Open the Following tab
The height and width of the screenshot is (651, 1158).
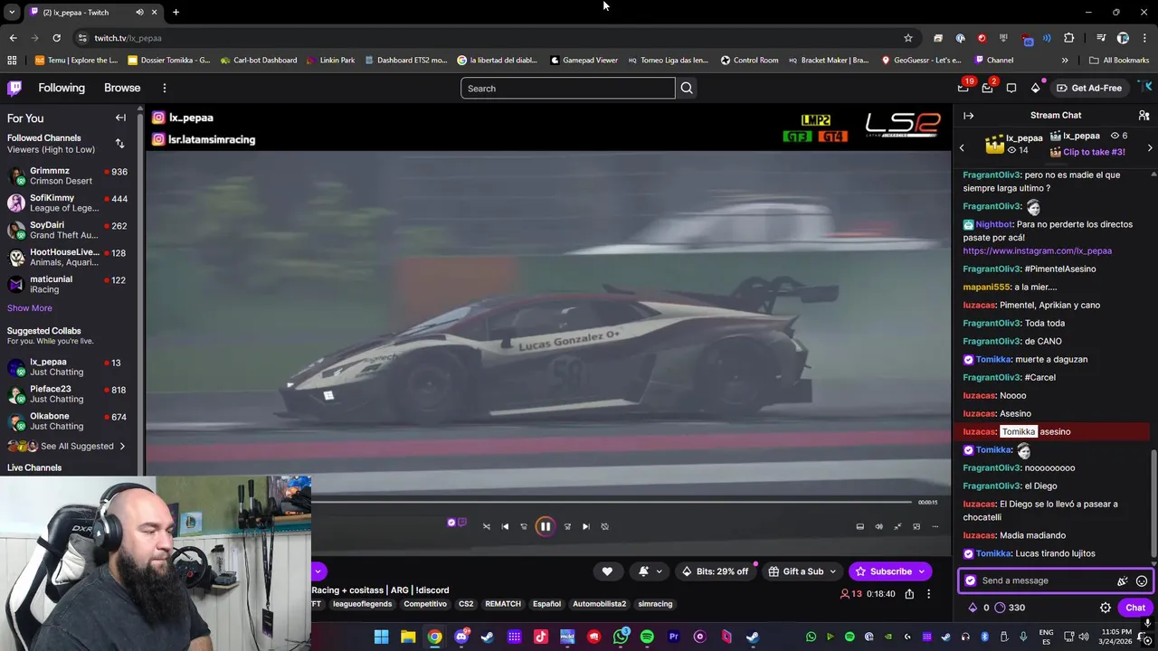62,88
